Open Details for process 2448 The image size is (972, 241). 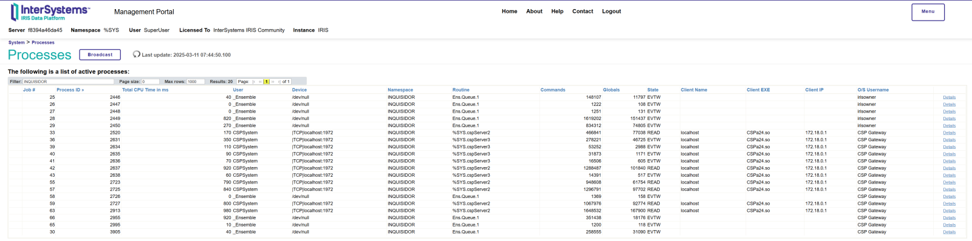click(950, 111)
